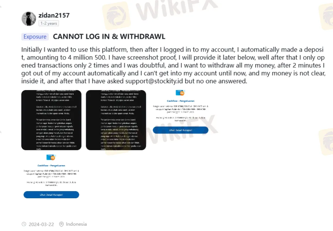The image size is (333, 231).
Task: Click the clock icon beside the review date
Action: coord(24,224)
